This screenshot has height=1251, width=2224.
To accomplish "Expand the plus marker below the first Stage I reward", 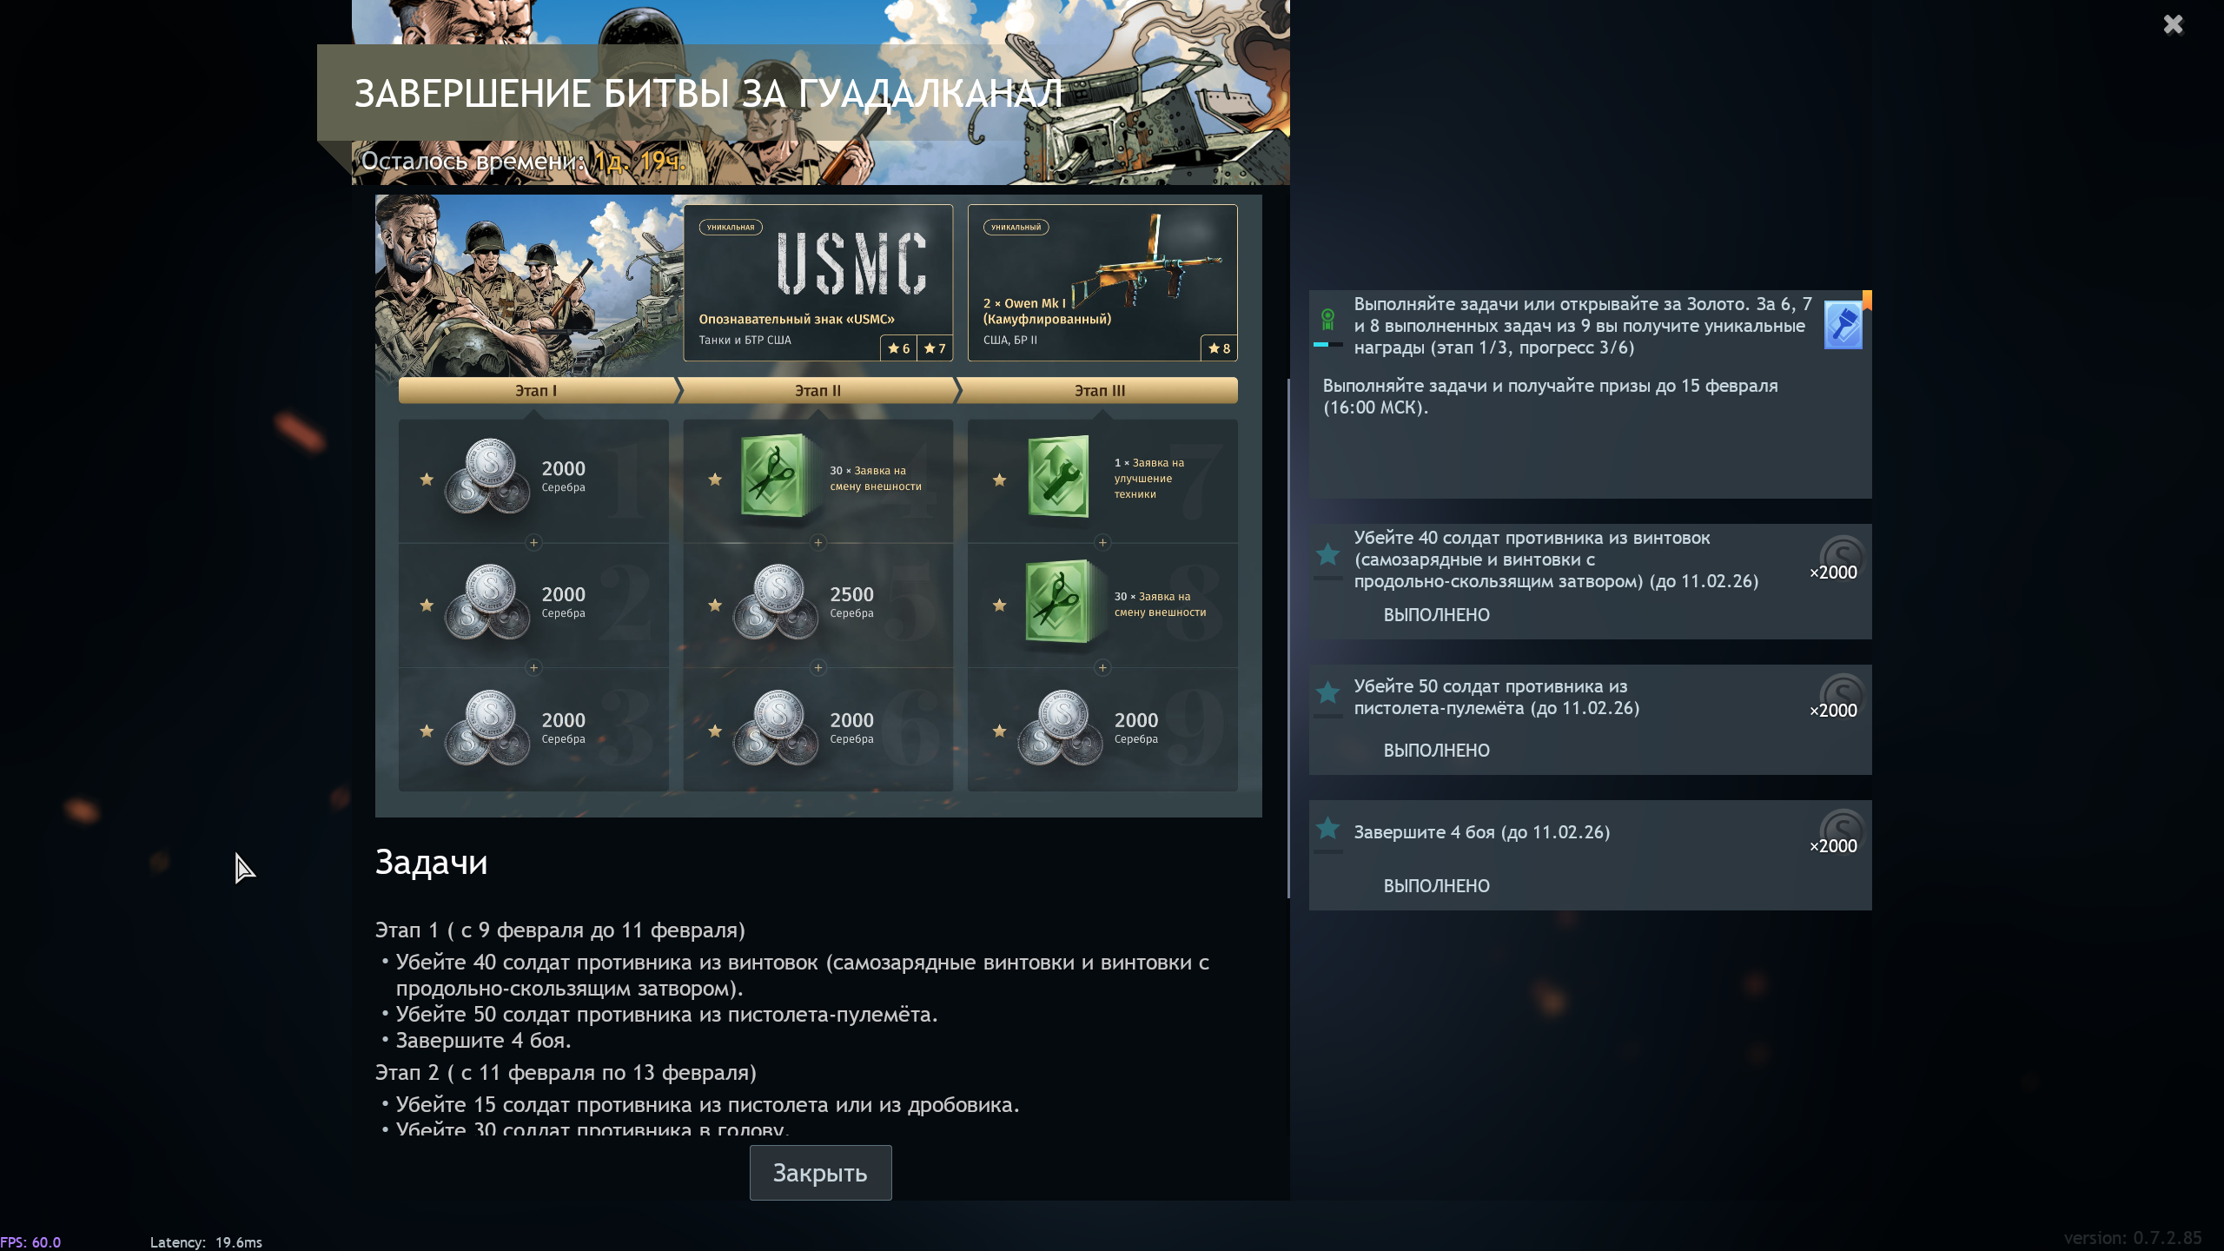I will 533,543.
